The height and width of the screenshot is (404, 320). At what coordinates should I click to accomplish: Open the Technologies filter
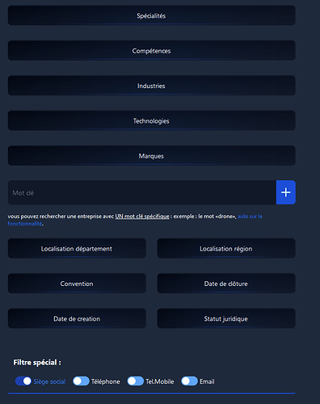(x=152, y=120)
